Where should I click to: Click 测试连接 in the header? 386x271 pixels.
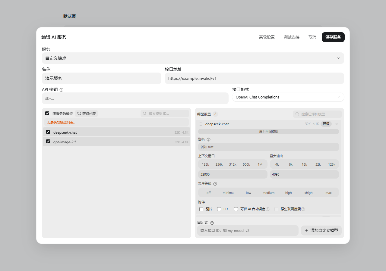[292, 37]
